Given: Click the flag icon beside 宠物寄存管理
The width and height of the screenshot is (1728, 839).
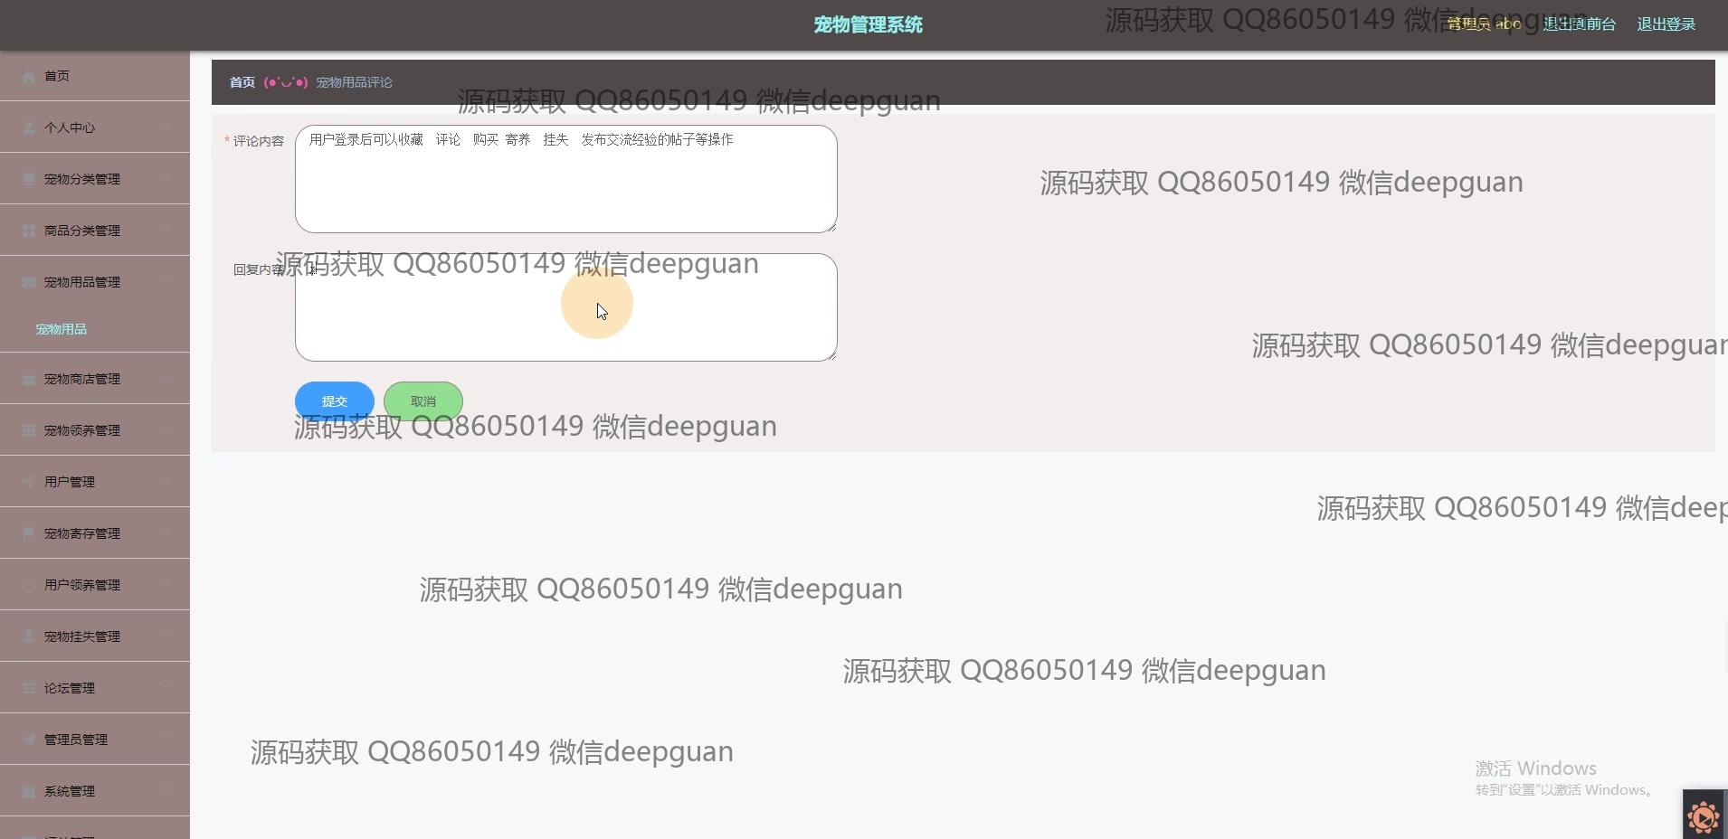Looking at the screenshot, I should (29, 534).
